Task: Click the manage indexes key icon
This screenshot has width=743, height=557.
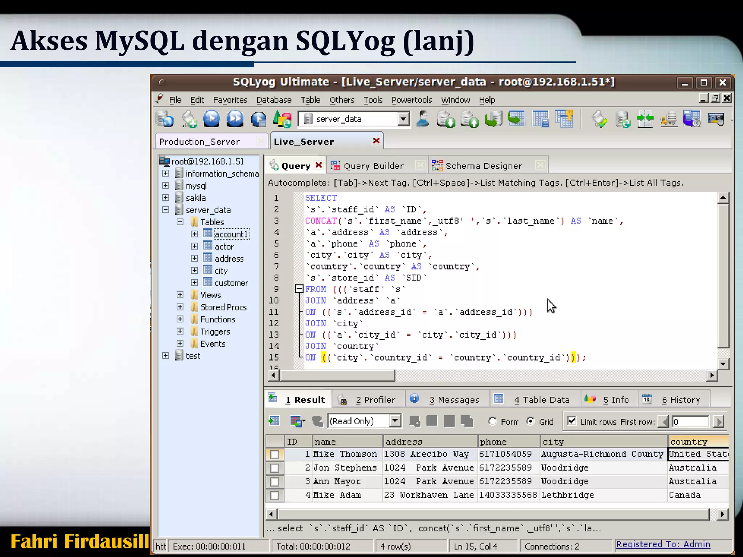Action: coord(564,119)
